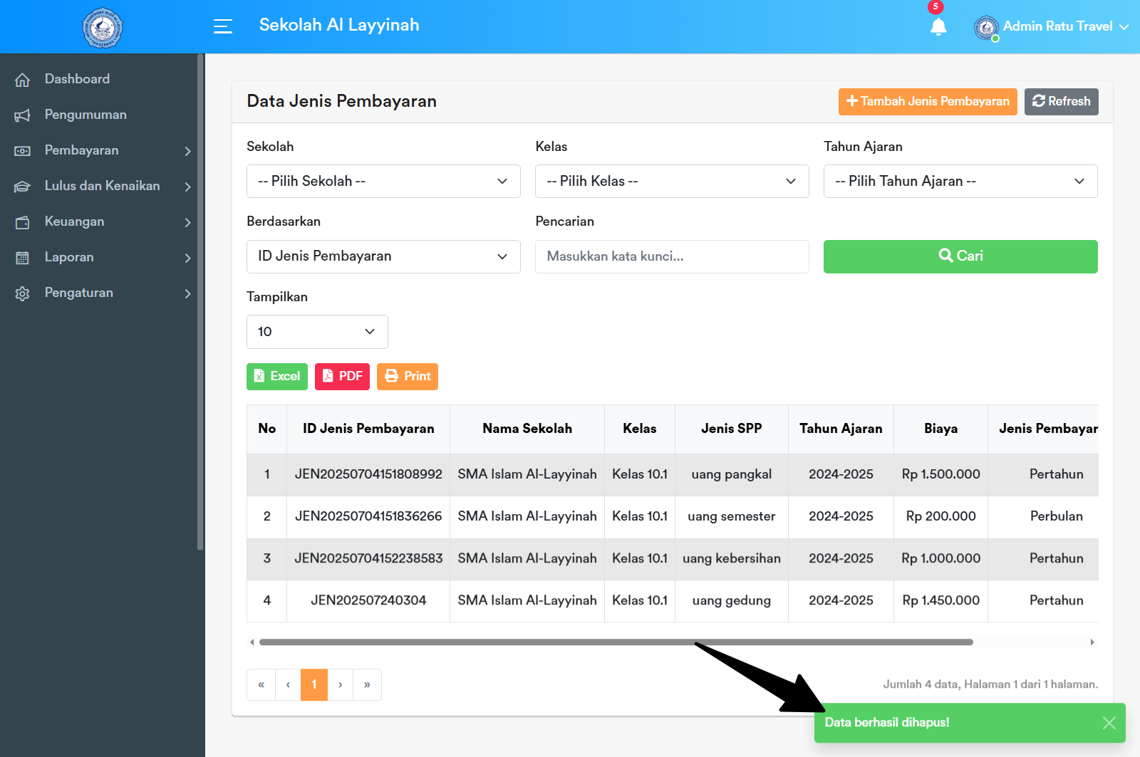Screen dimensions: 1140x757
Task: Click the Admin Ratu Travel avatar
Action: click(x=986, y=28)
